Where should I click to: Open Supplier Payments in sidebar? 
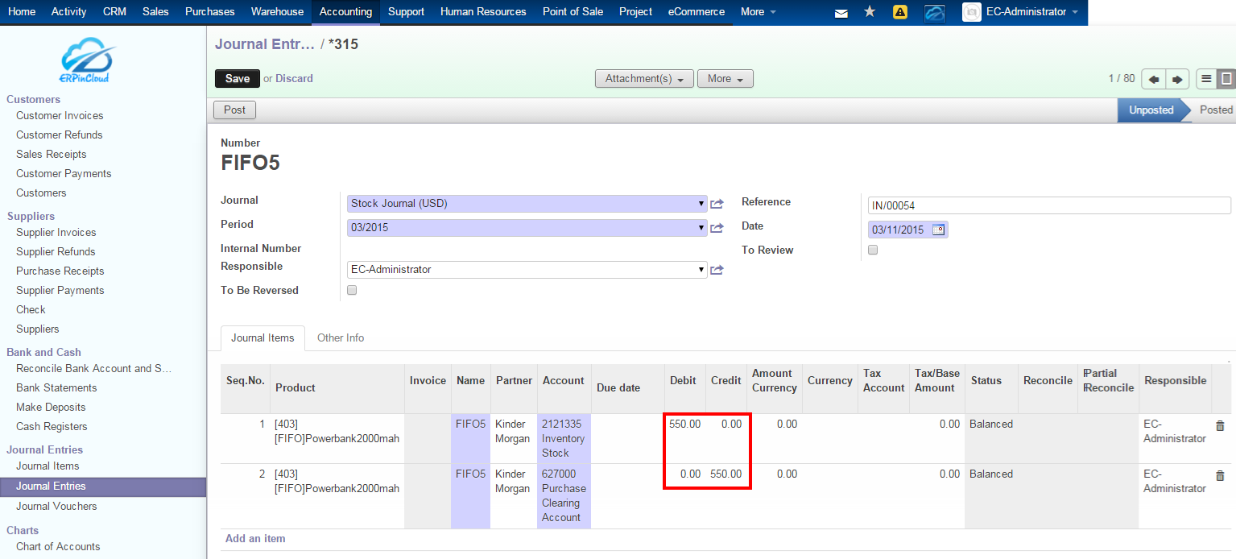[60, 291]
